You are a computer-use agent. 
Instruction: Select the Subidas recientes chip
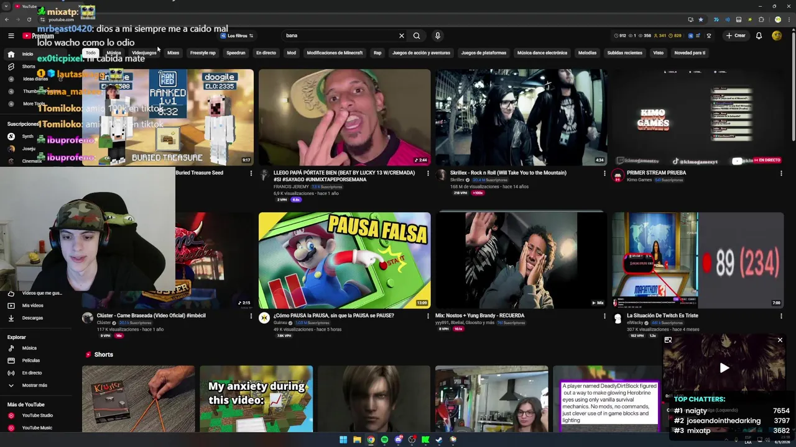click(x=624, y=53)
